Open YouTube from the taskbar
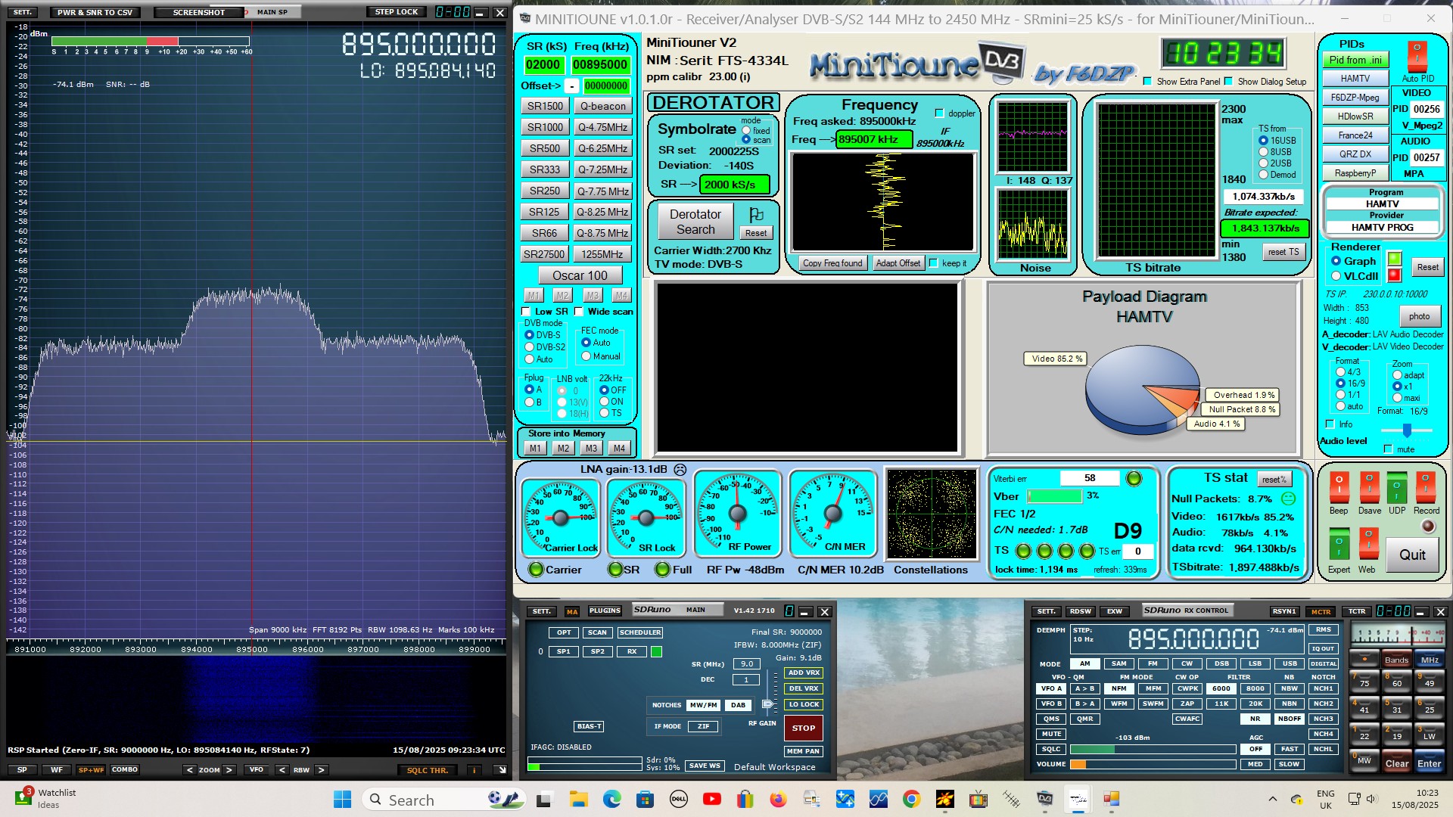Screen dimensions: 1453x817 click(712, 799)
